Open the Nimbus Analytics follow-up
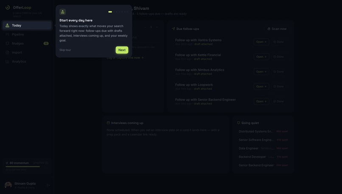Screen dimensions: 342x194 coord(261,72)
